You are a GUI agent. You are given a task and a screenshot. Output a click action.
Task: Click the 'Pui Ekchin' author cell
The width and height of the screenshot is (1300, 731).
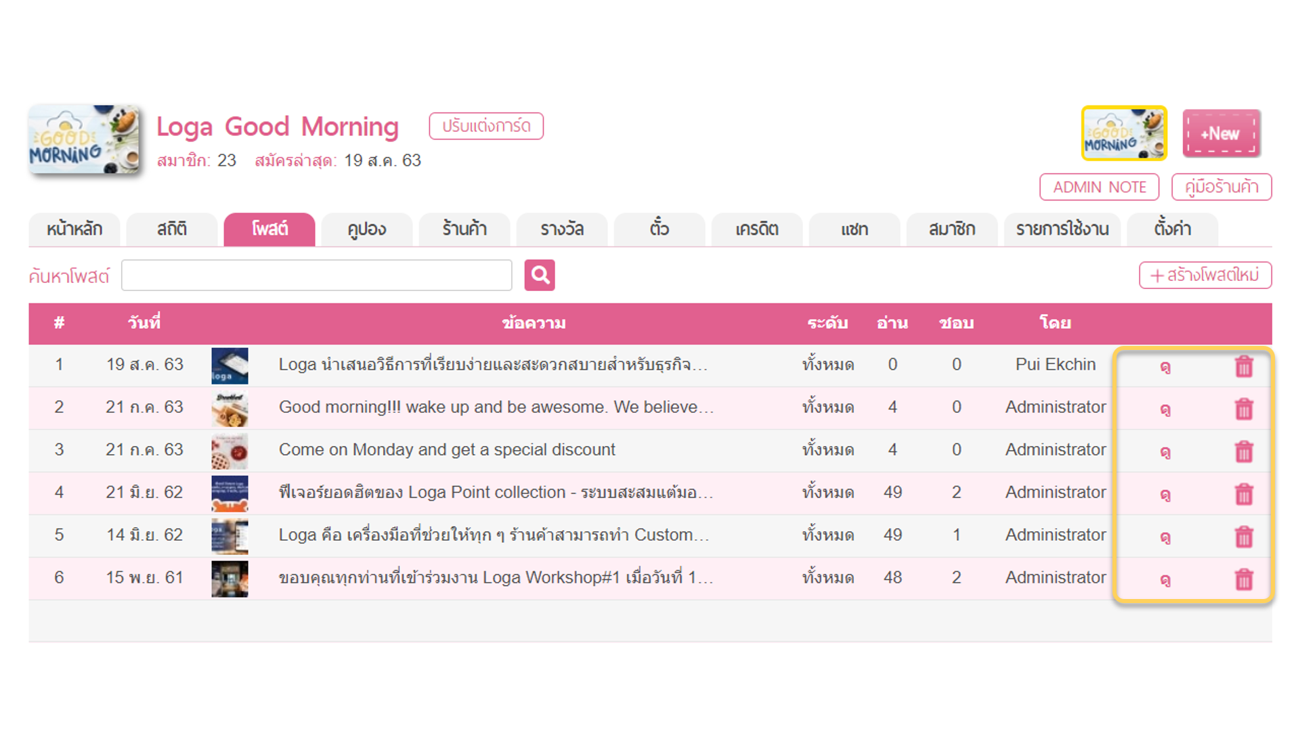1055,364
